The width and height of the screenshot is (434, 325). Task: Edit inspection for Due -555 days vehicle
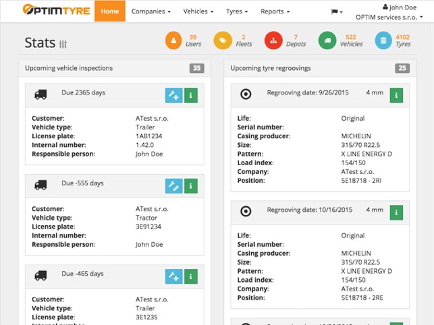click(174, 186)
